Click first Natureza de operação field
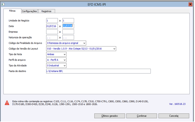This screenshot has width=195, height=122. [x=52, y=37]
